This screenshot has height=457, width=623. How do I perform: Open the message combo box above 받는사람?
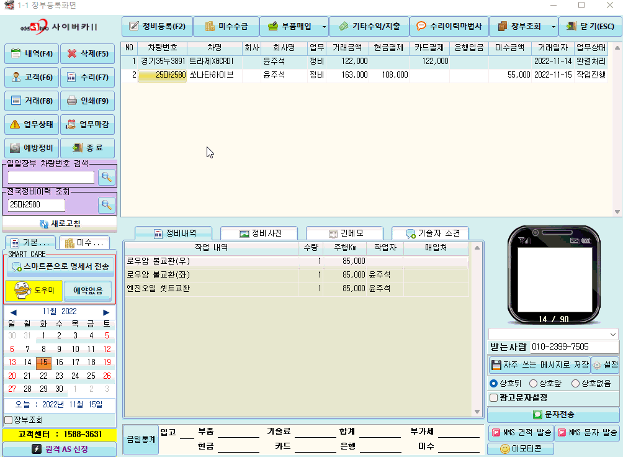553,334
